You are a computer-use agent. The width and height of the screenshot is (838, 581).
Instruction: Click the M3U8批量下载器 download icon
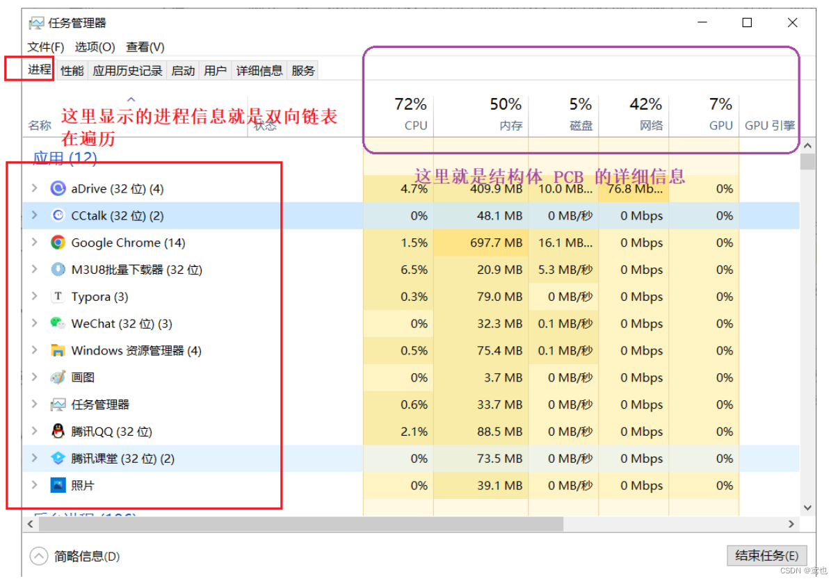58,270
